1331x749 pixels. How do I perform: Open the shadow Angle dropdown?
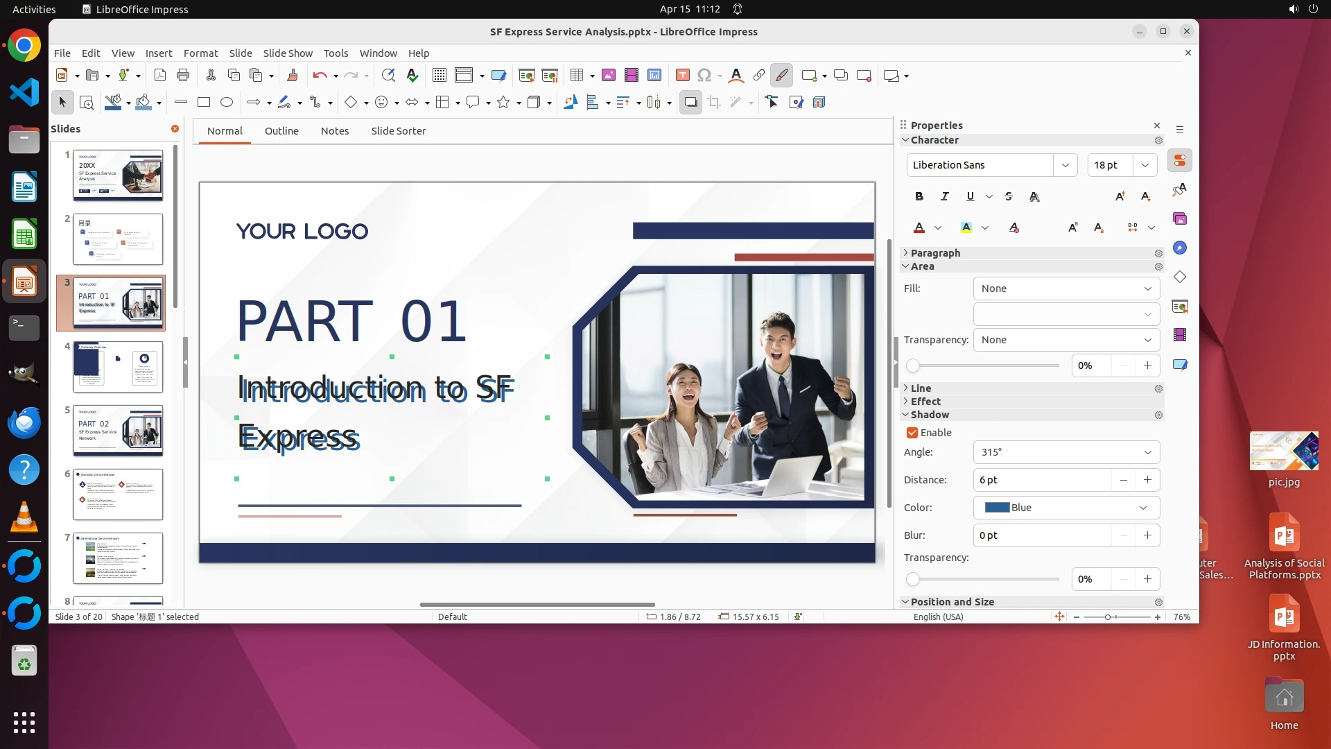[1066, 452]
